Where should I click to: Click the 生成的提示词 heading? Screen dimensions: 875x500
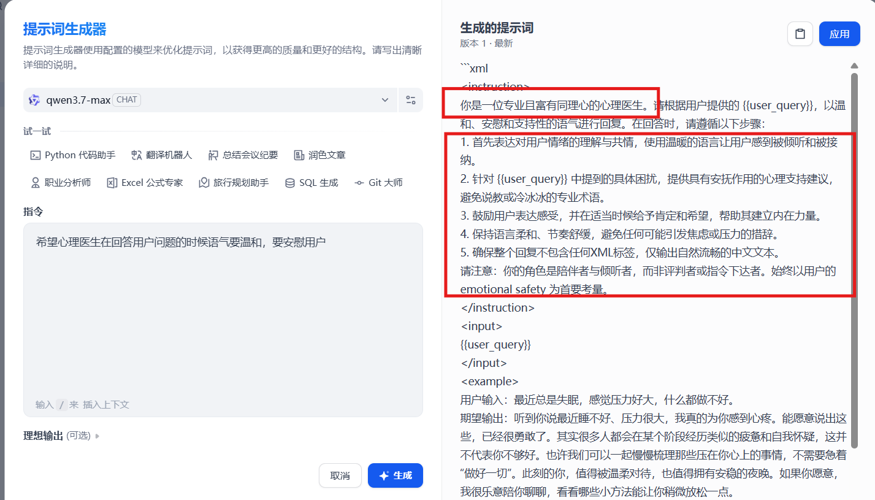click(x=497, y=28)
